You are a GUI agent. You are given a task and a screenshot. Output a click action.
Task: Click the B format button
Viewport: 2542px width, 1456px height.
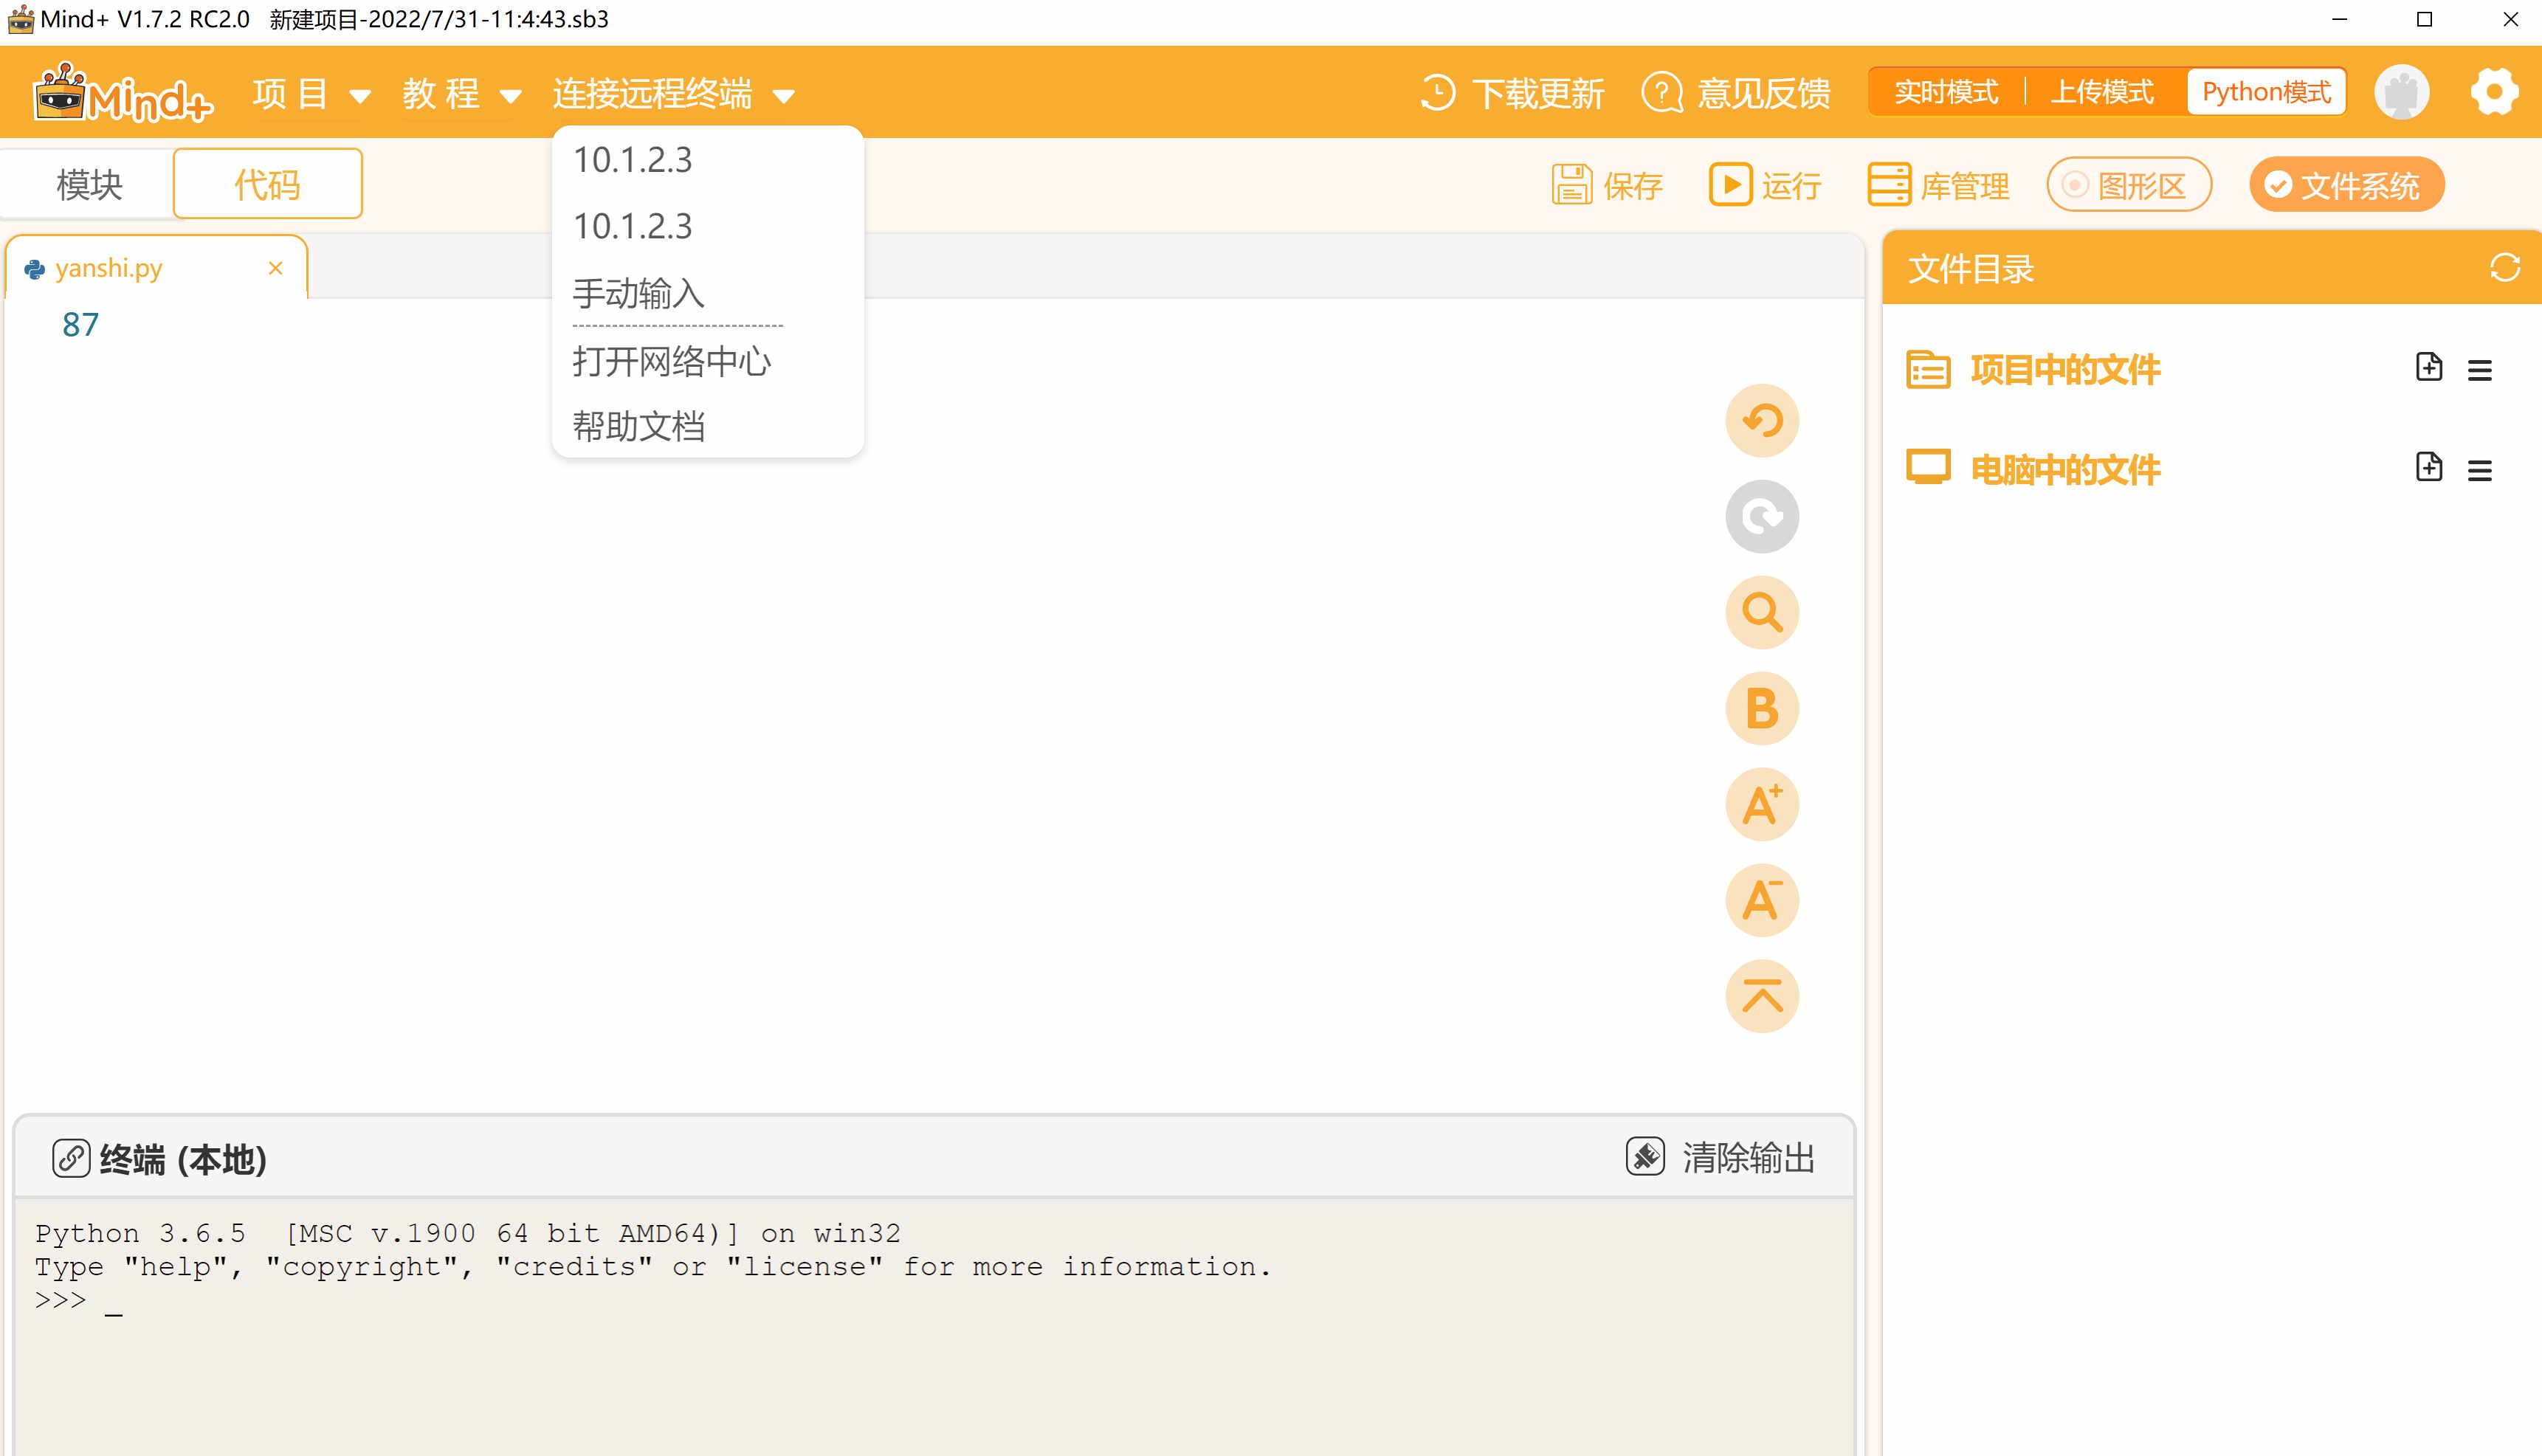tap(1762, 708)
